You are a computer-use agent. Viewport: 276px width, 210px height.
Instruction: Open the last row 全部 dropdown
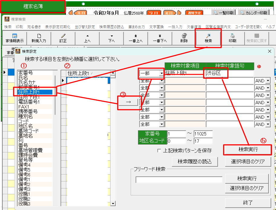tap(161, 124)
